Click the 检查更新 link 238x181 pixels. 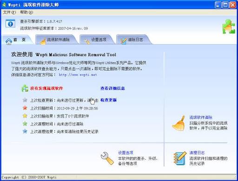click(108, 100)
